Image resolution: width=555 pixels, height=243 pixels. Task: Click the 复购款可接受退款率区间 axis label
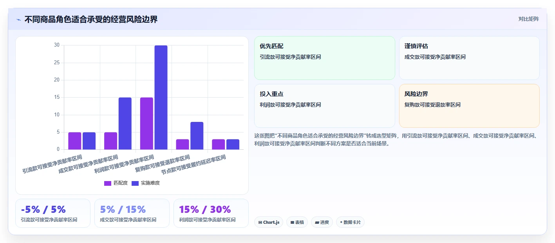click(163, 163)
